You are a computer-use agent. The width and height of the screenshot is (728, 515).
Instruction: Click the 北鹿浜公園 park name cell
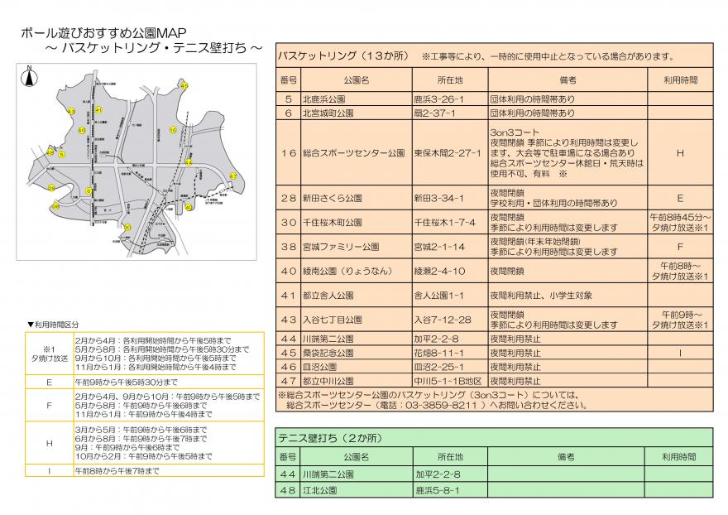(328, 98)
